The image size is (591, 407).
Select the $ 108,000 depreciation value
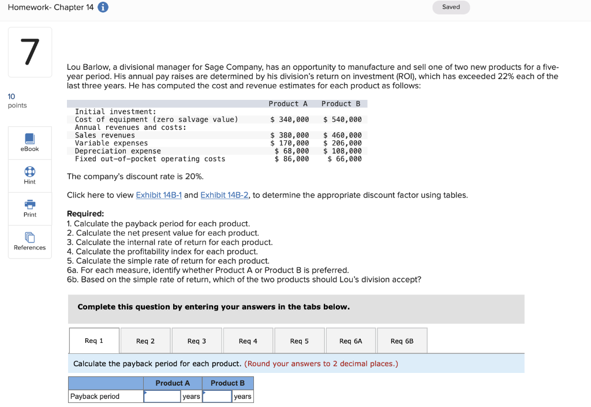342,151
